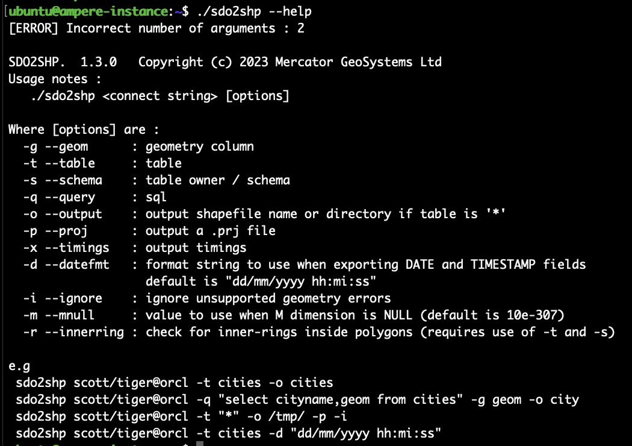Click the -s --schema option entry
The image size is (632, 446).
pyautogui.click(x=156, y=180)
